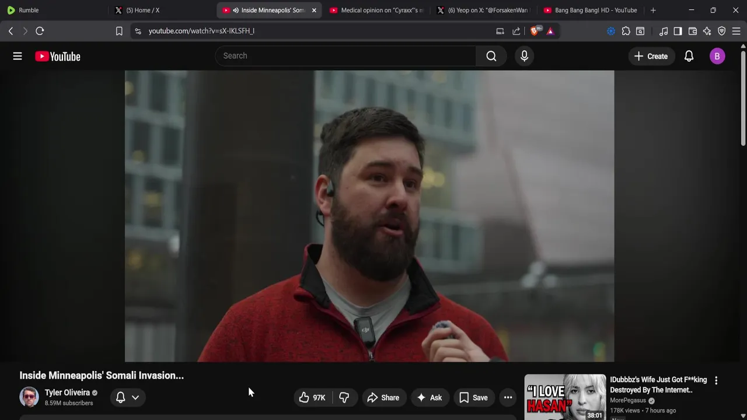Click the Create button

651,56
